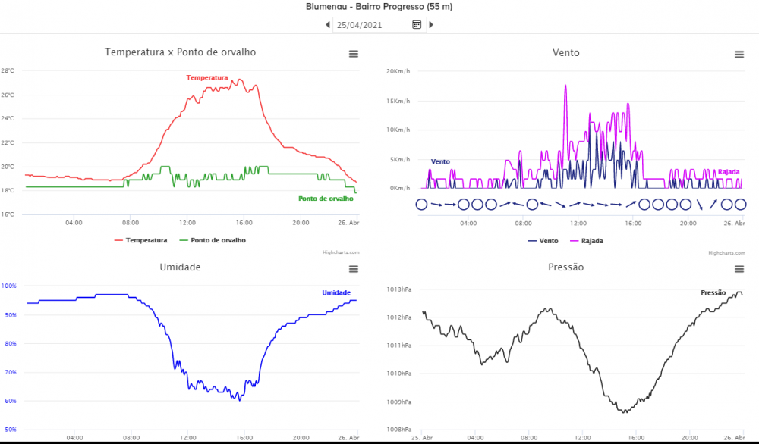The width and height of the screenshot is (759, 444).
Task: Click the lowest point of Pressão curve
Action: tap(625, 411)
